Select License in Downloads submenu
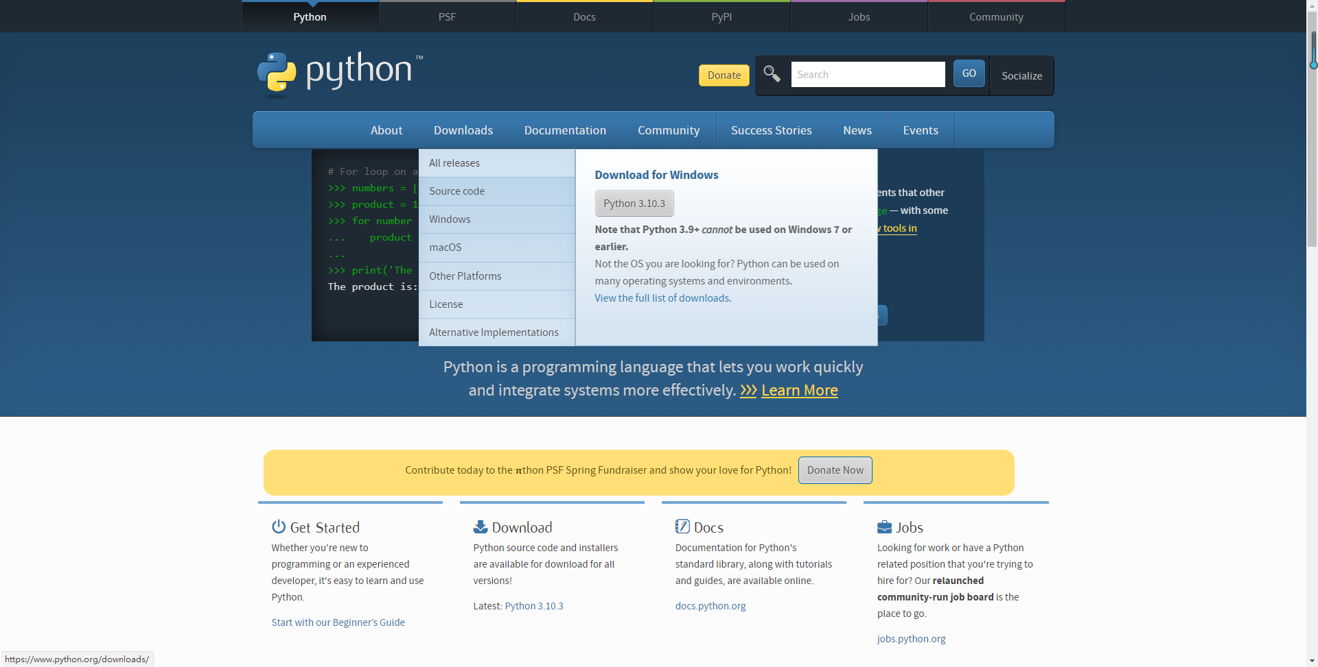 pos(497,304)
